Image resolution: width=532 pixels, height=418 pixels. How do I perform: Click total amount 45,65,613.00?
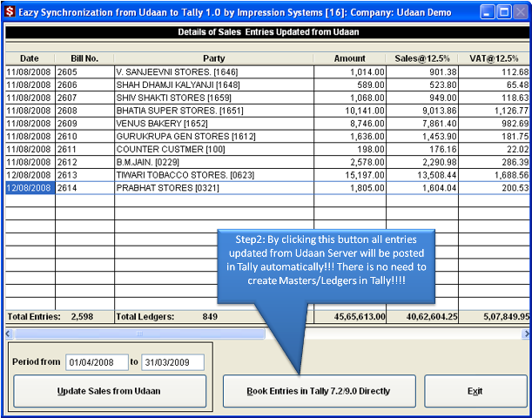tap(350, 317)
